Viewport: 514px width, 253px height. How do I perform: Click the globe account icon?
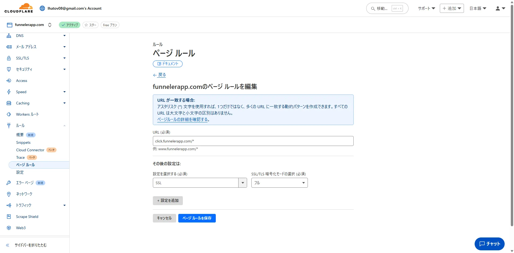pos(42,8)
